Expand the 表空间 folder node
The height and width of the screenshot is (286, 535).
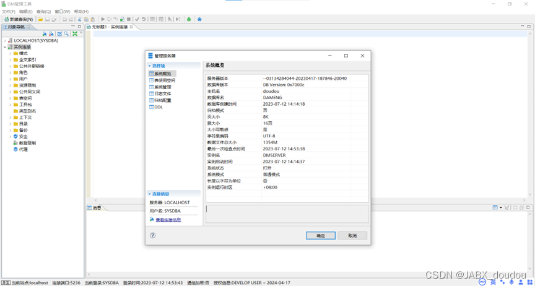(x=11, y=98)
